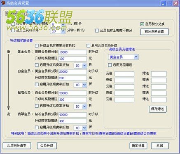Click the third 赠送 amount field

[x=159, y=87]
